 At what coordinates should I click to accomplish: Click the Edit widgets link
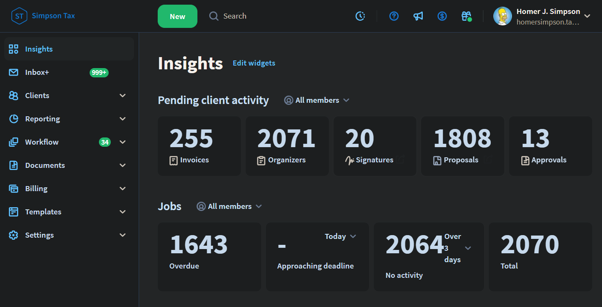(x=254, y=63)
